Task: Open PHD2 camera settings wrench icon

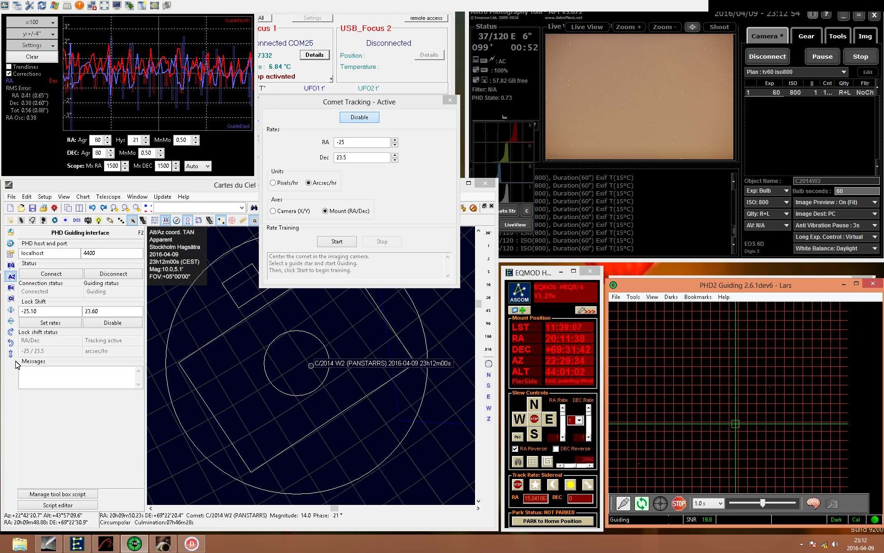Action: click(x=831, y=504)
